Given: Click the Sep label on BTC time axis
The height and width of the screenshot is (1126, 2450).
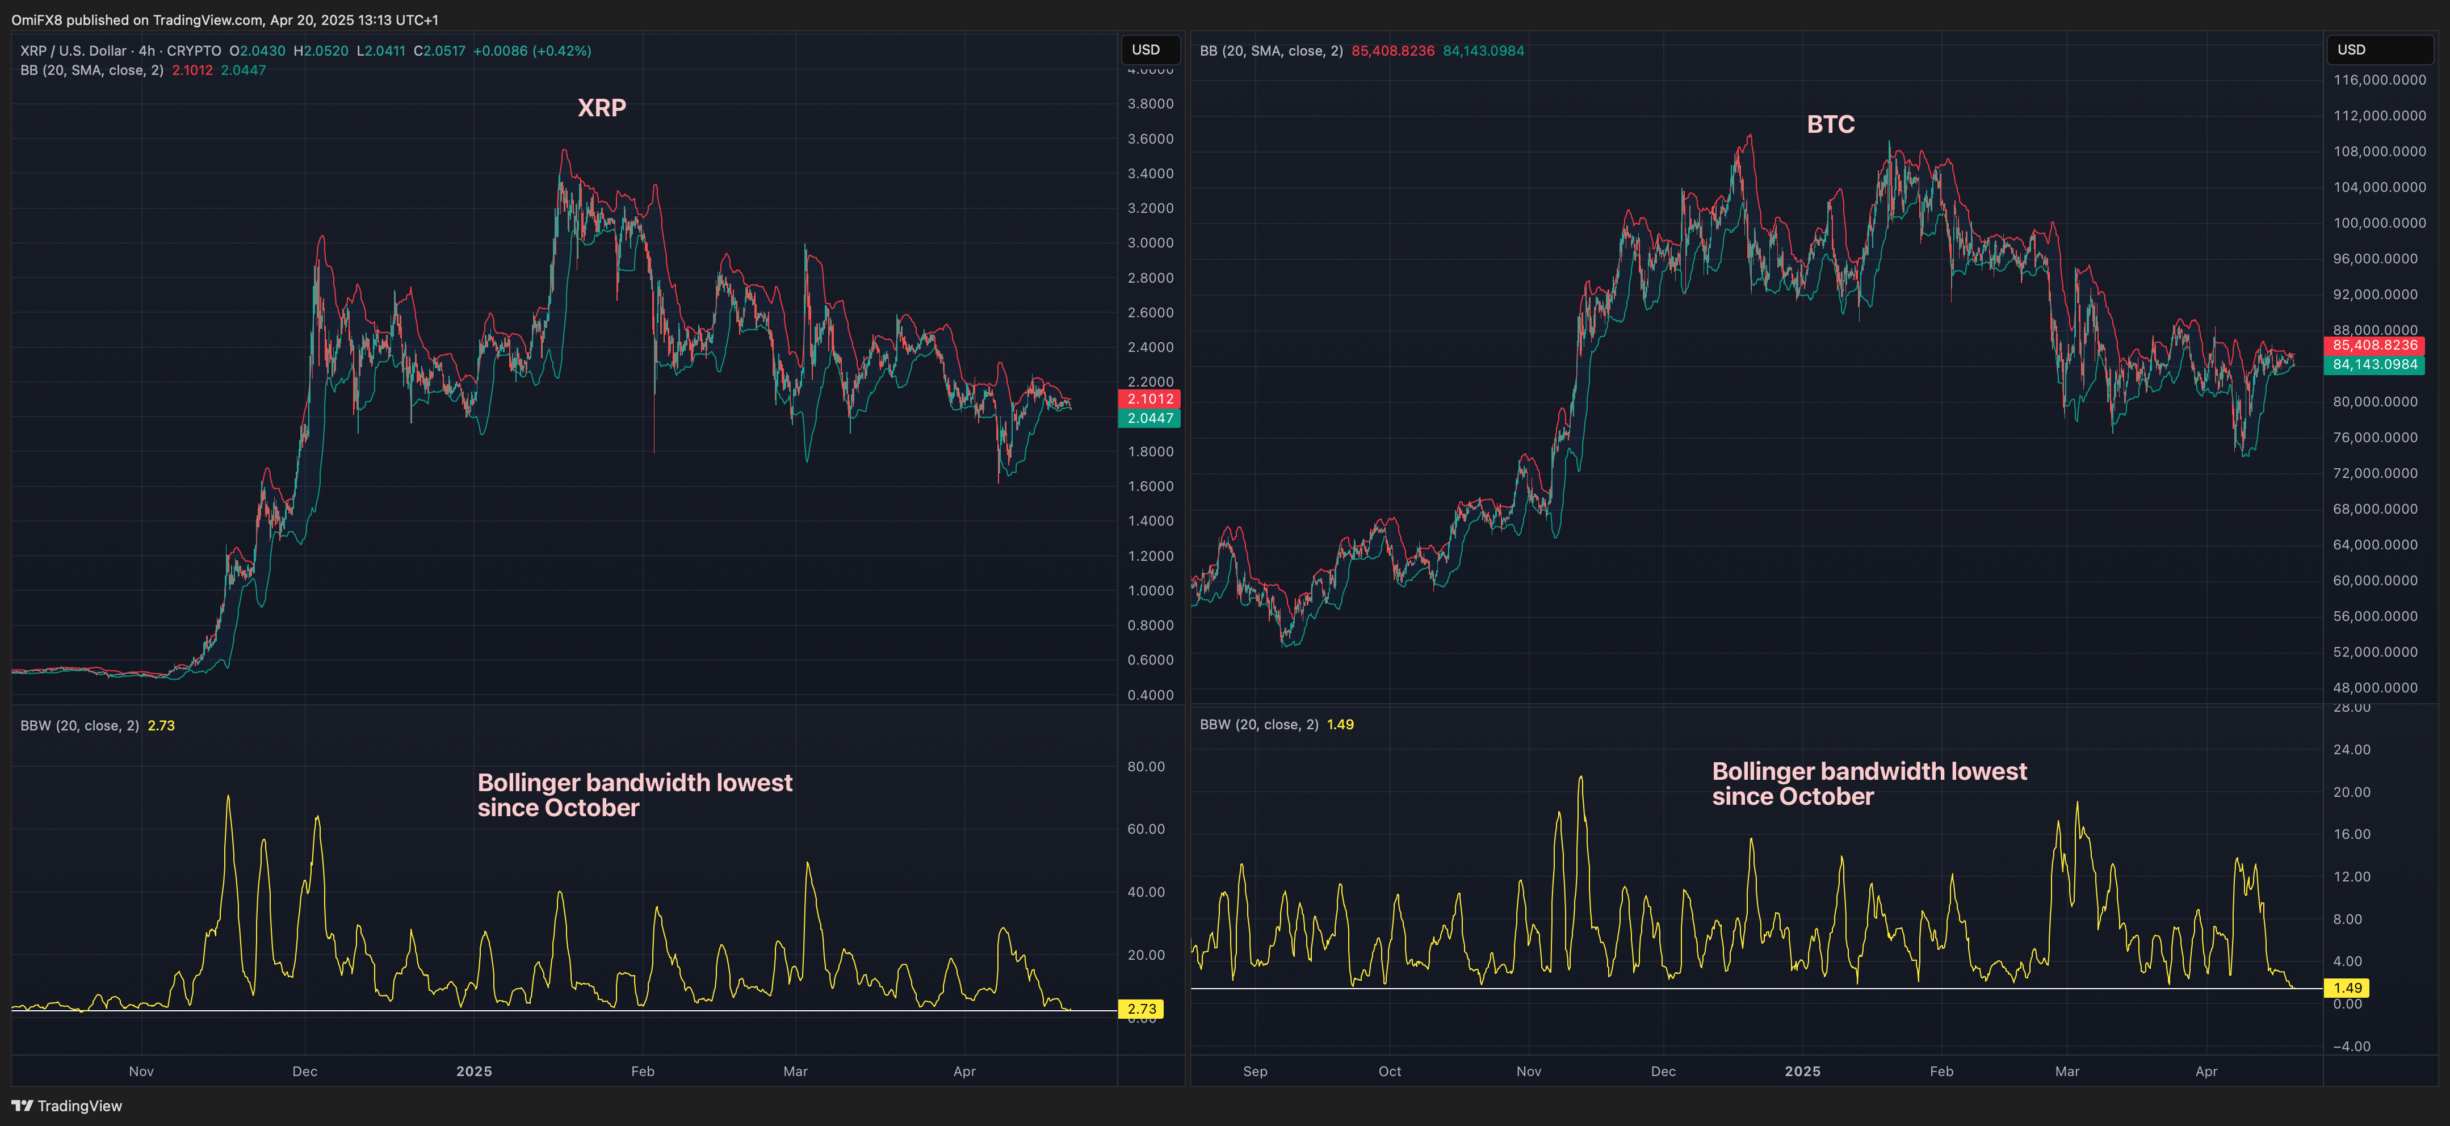Looking at the screenshot, I should coord(1255,1072).
